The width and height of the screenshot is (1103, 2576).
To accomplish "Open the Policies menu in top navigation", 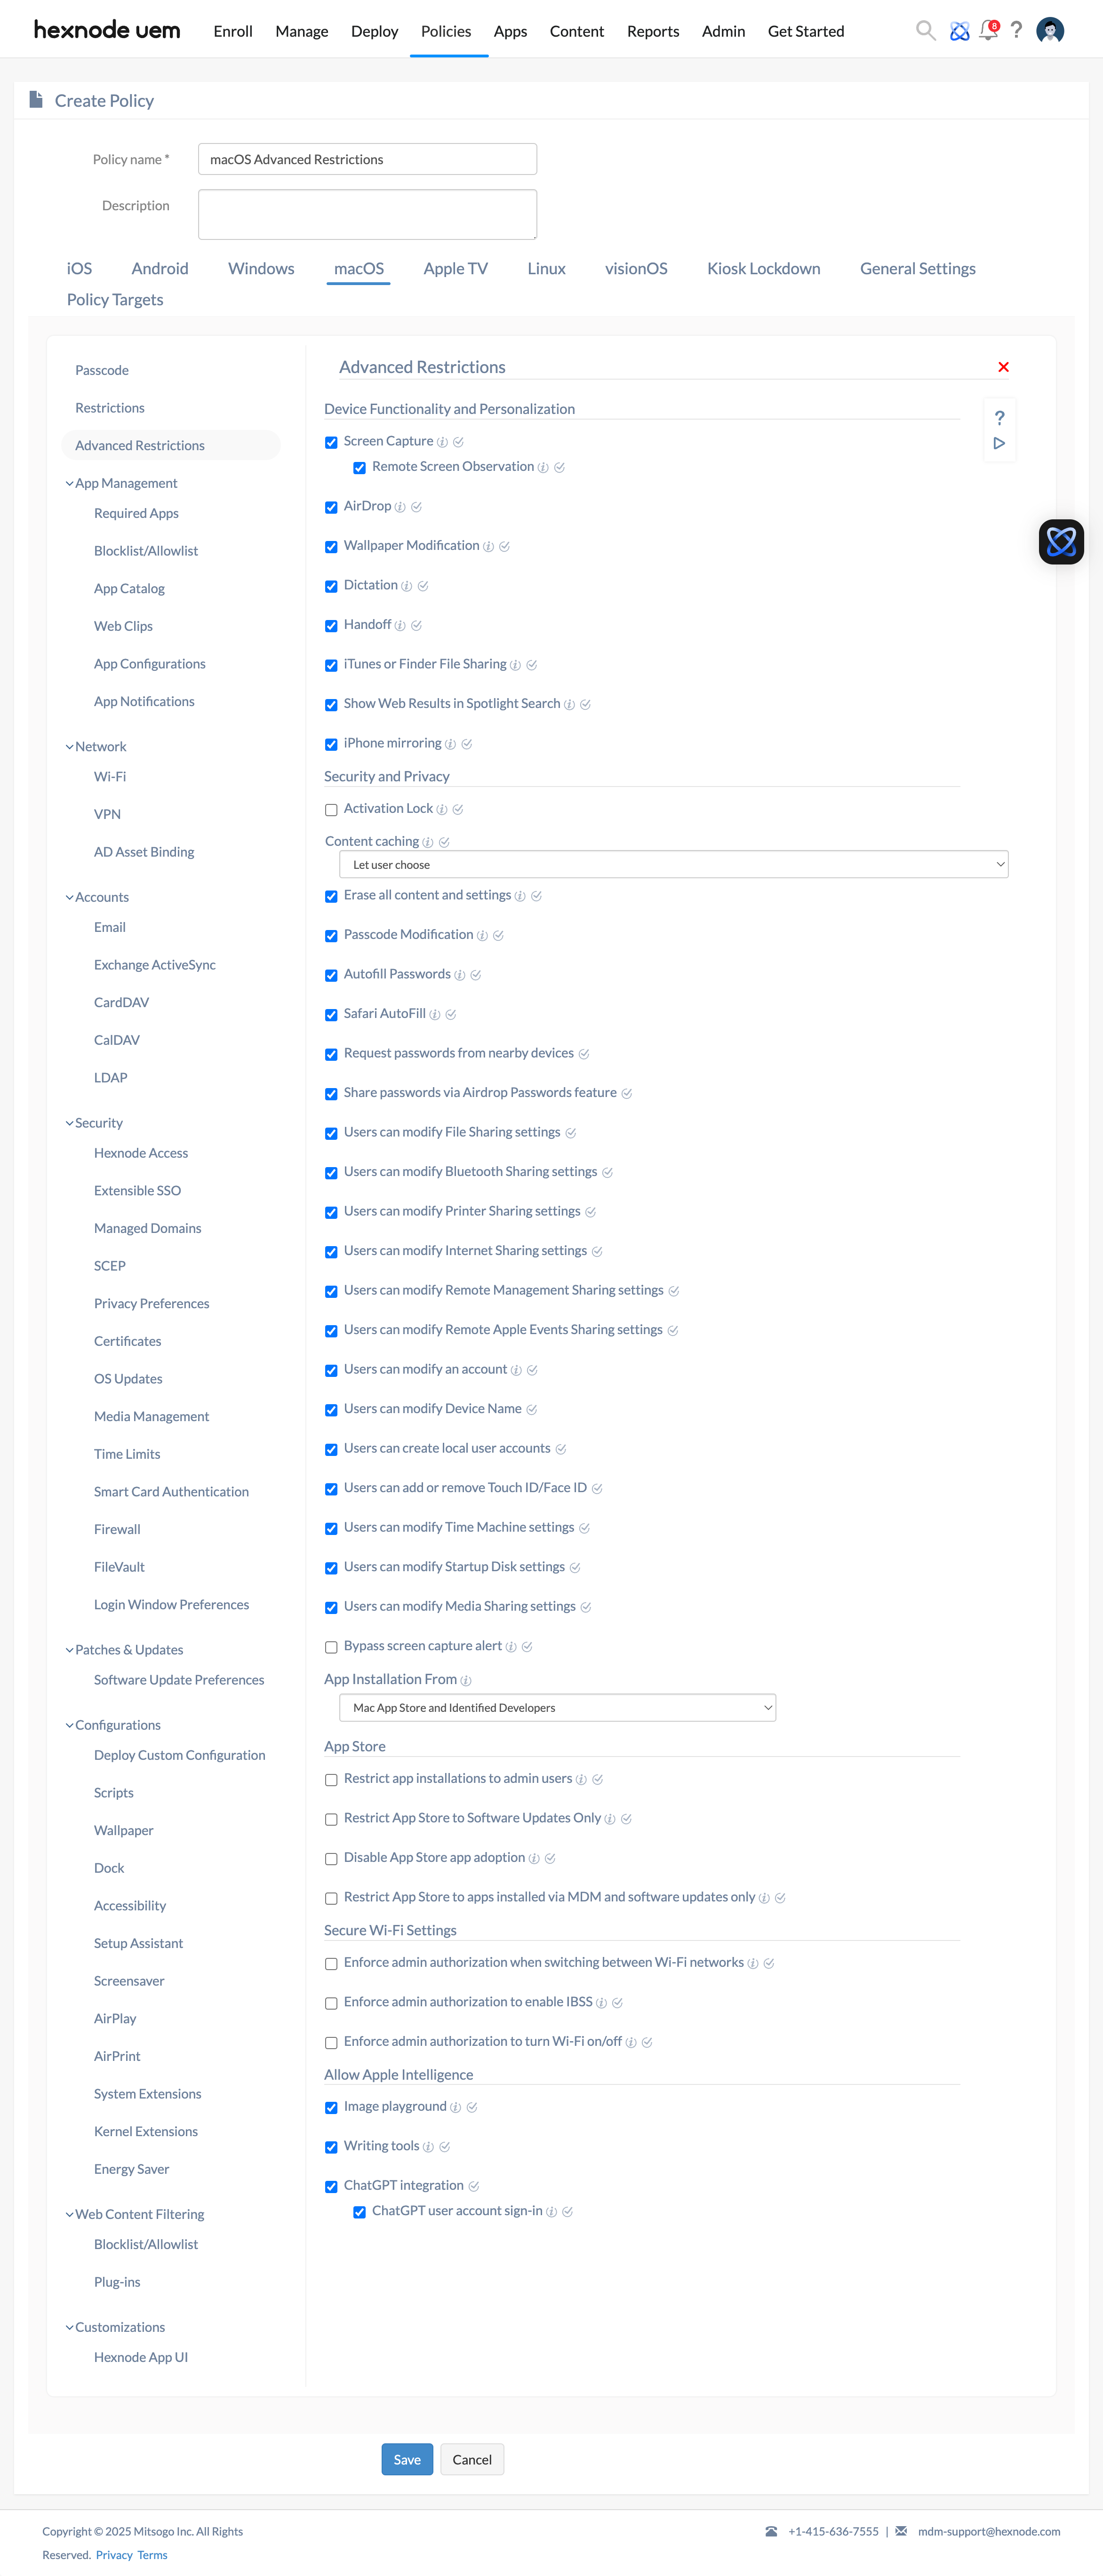I will click(x=446, y=31).
